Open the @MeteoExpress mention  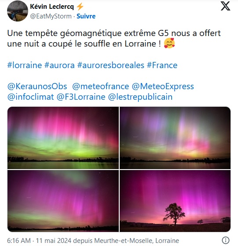pyautogui.click(x=163, y=87)
